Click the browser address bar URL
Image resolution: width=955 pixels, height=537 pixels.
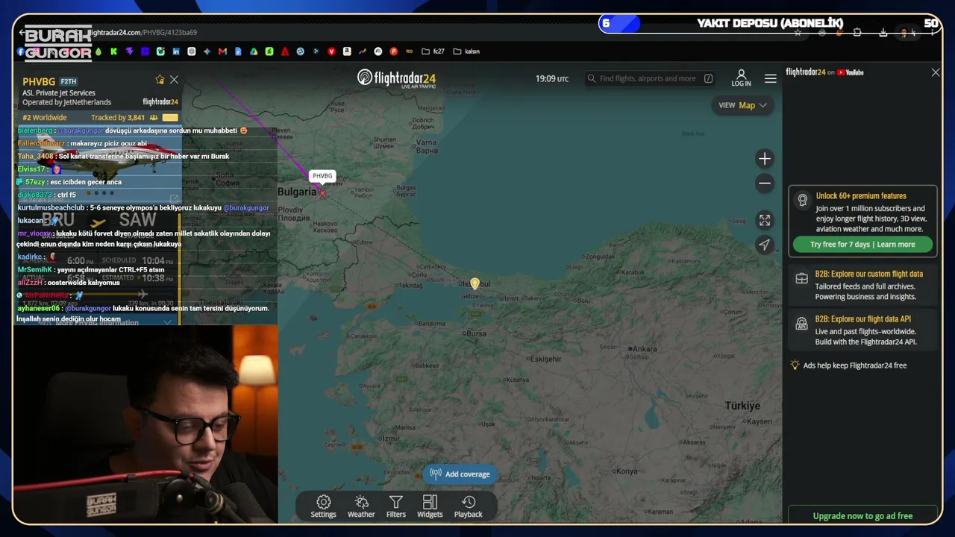click(142, 33)
